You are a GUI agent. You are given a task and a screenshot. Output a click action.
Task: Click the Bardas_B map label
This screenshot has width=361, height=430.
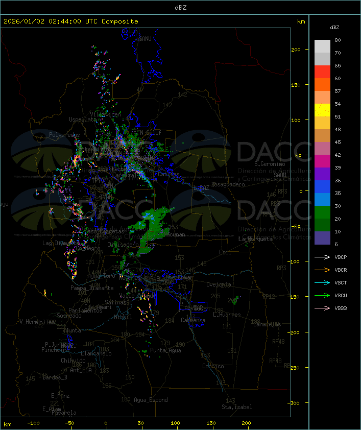pyautogui.click(x=55, y=377)
